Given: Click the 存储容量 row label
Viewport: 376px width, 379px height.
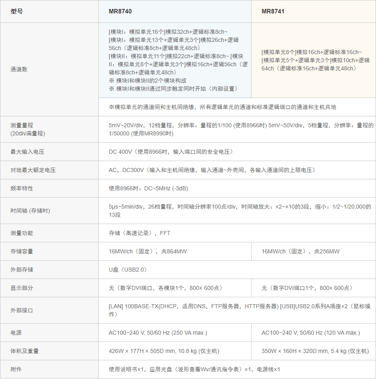Looking at the screenshot, I should (x=22, y=252).
